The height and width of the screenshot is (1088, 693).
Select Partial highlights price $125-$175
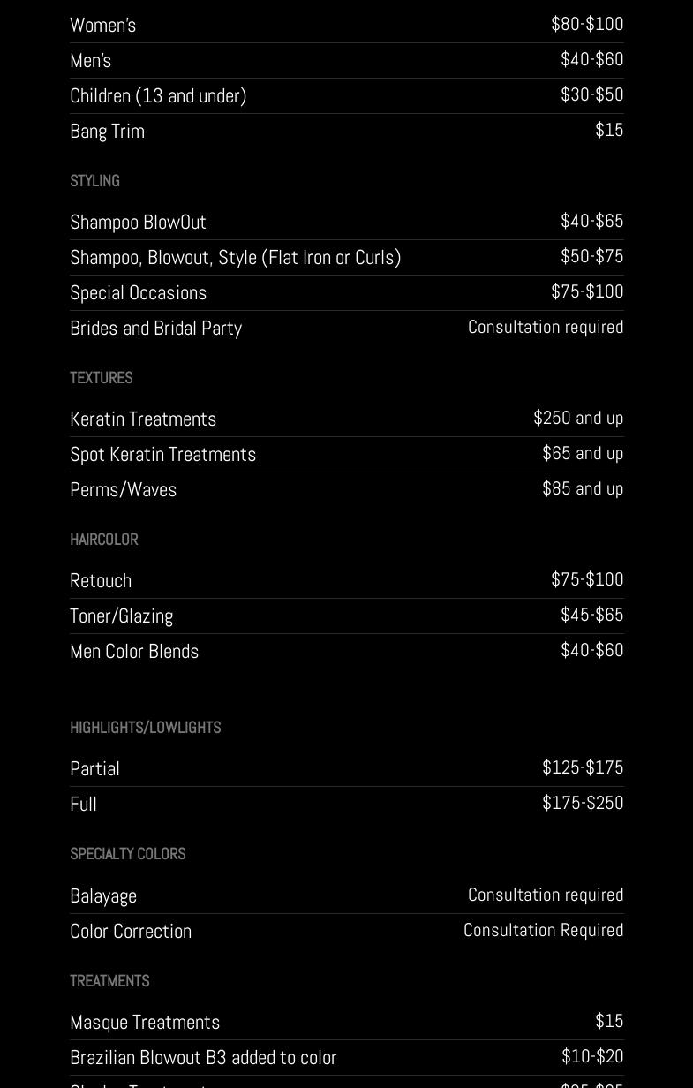(583, 767)
